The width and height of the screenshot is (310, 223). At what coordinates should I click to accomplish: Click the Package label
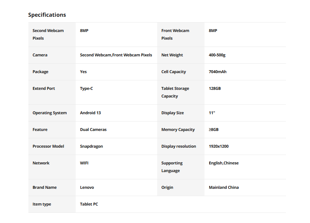click(40, 72)
